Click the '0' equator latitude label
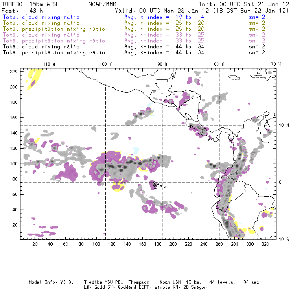The width and height of the screenshot is (291, 291). (280, 182)
